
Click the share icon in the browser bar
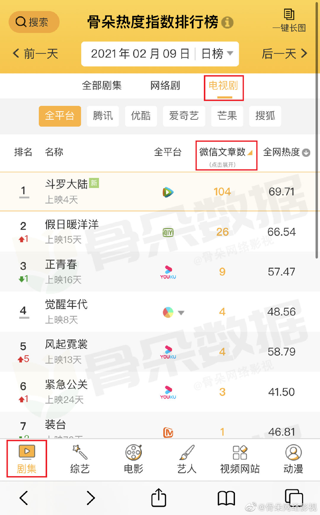(x=158, y=498)
